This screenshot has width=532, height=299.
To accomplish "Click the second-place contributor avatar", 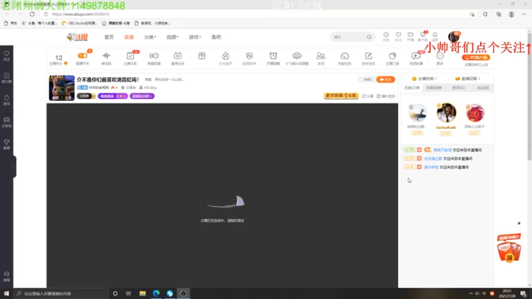I will (x=418, y=113).
